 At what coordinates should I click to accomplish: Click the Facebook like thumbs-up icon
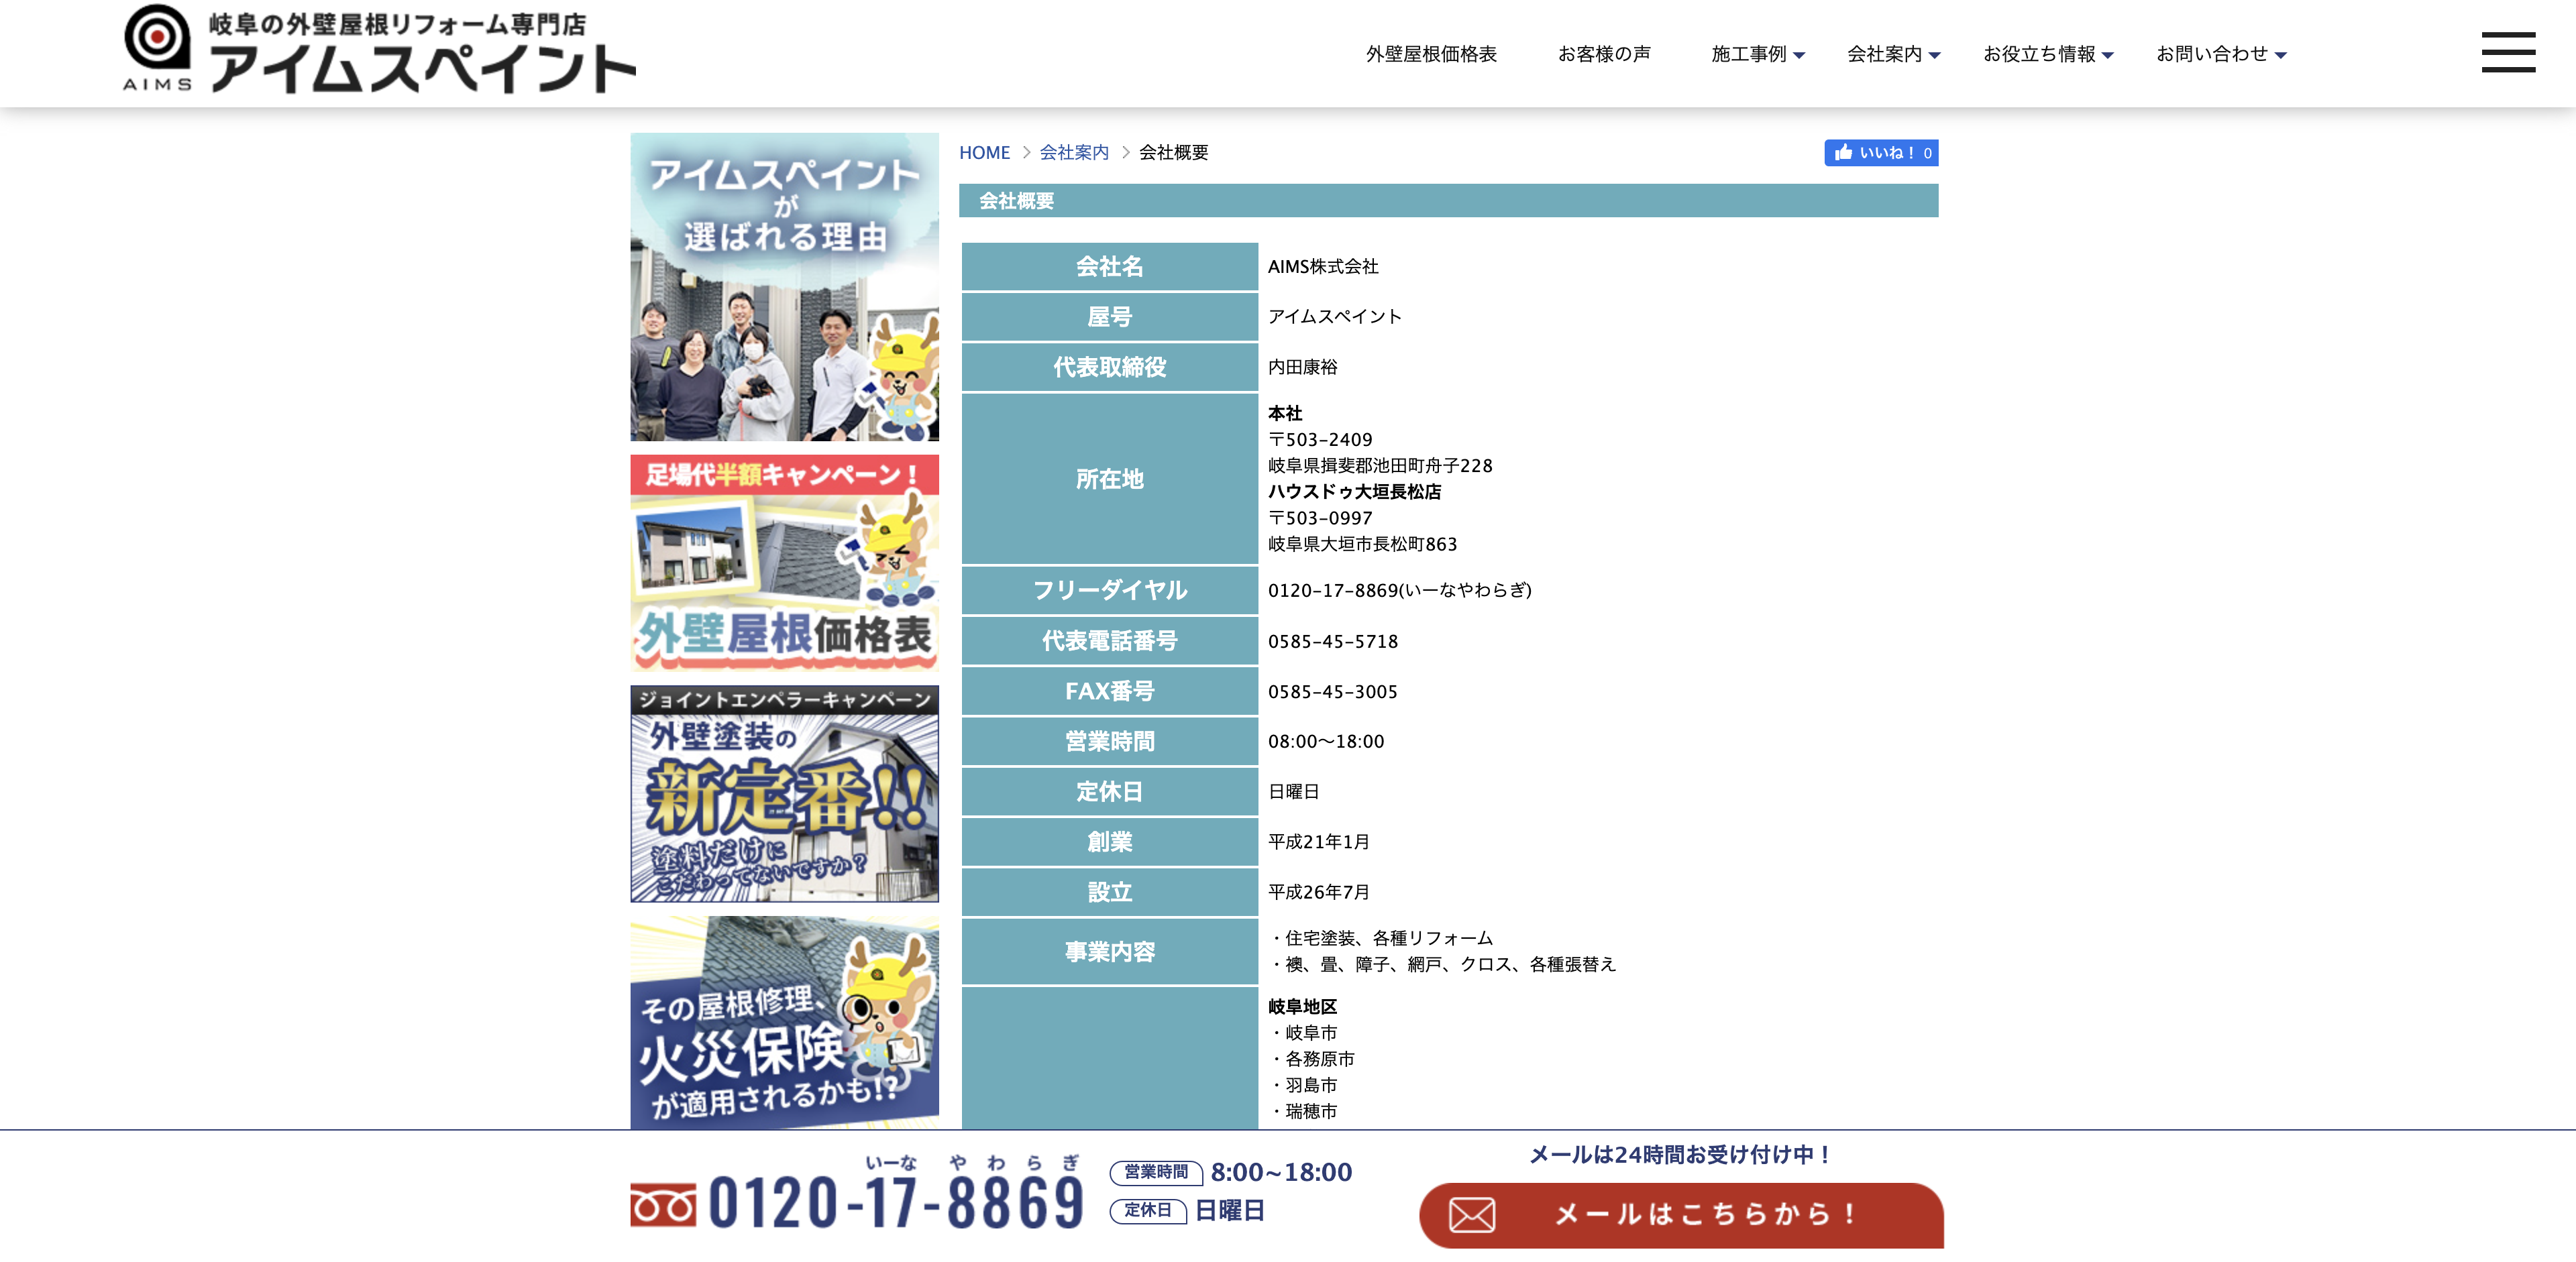tap(1843, 152)
